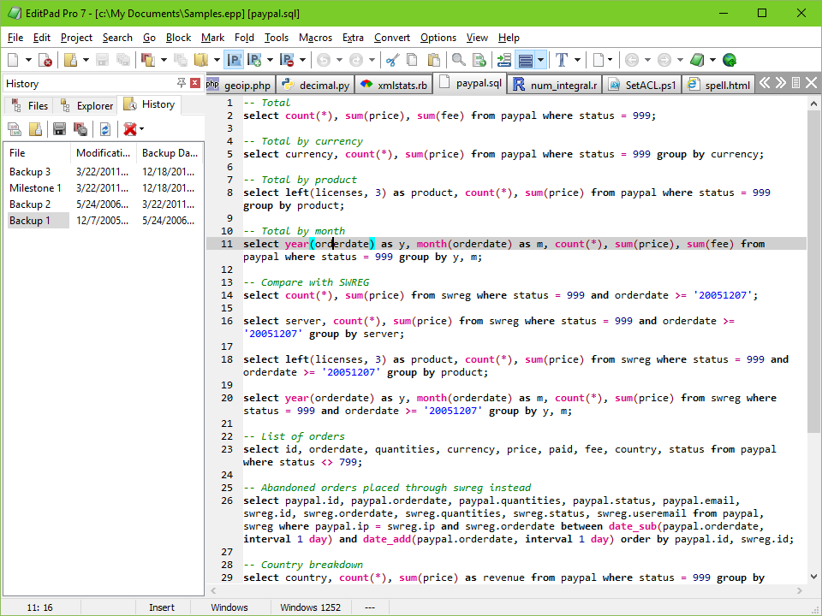Click the New file toolbar icon
822x616 pixels.
pos(13,60)
